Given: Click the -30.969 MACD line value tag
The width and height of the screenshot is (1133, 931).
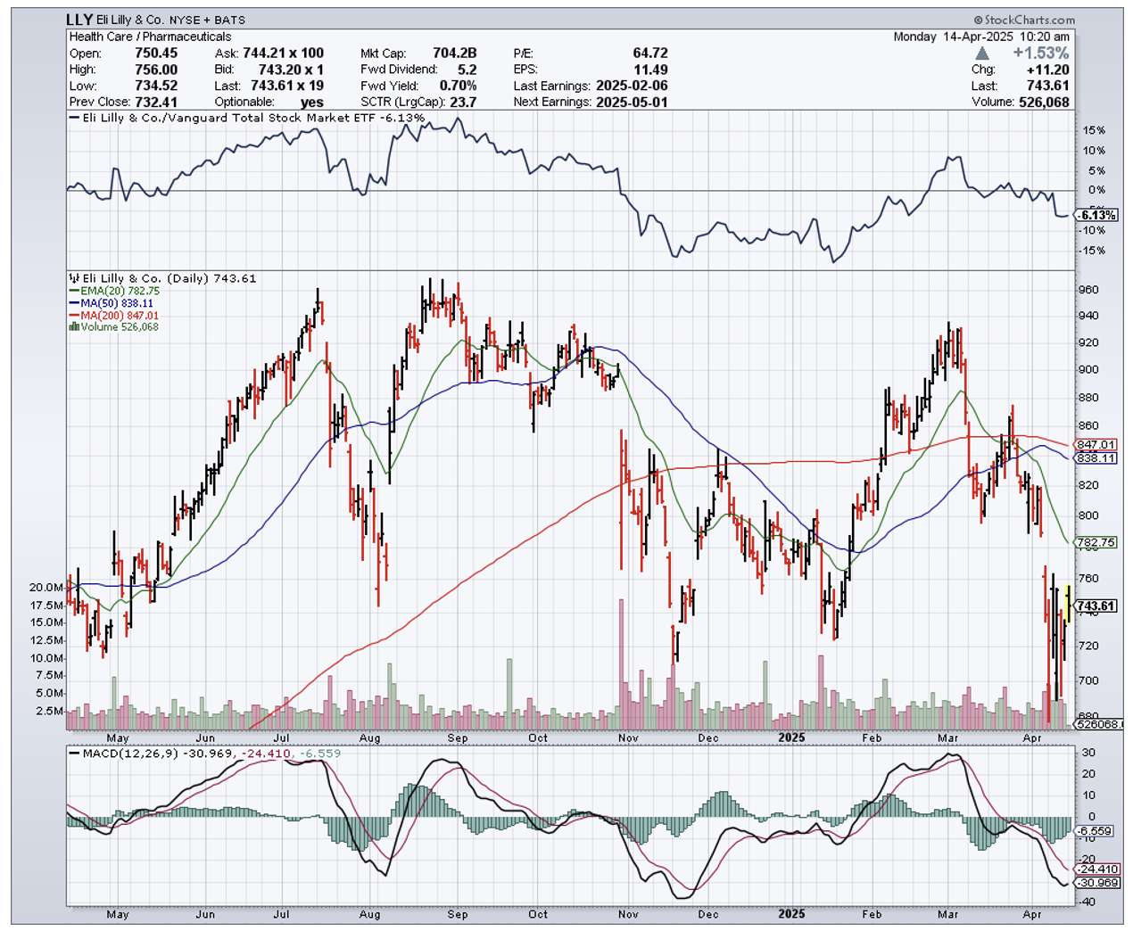Looking at the screenshot, I should coord(1096,883).
